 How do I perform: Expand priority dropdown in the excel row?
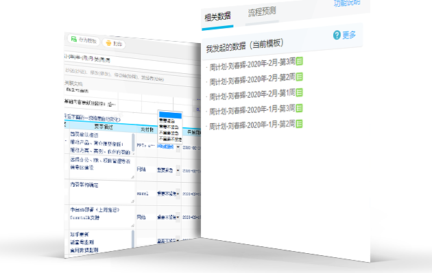[x=178, y=194]
